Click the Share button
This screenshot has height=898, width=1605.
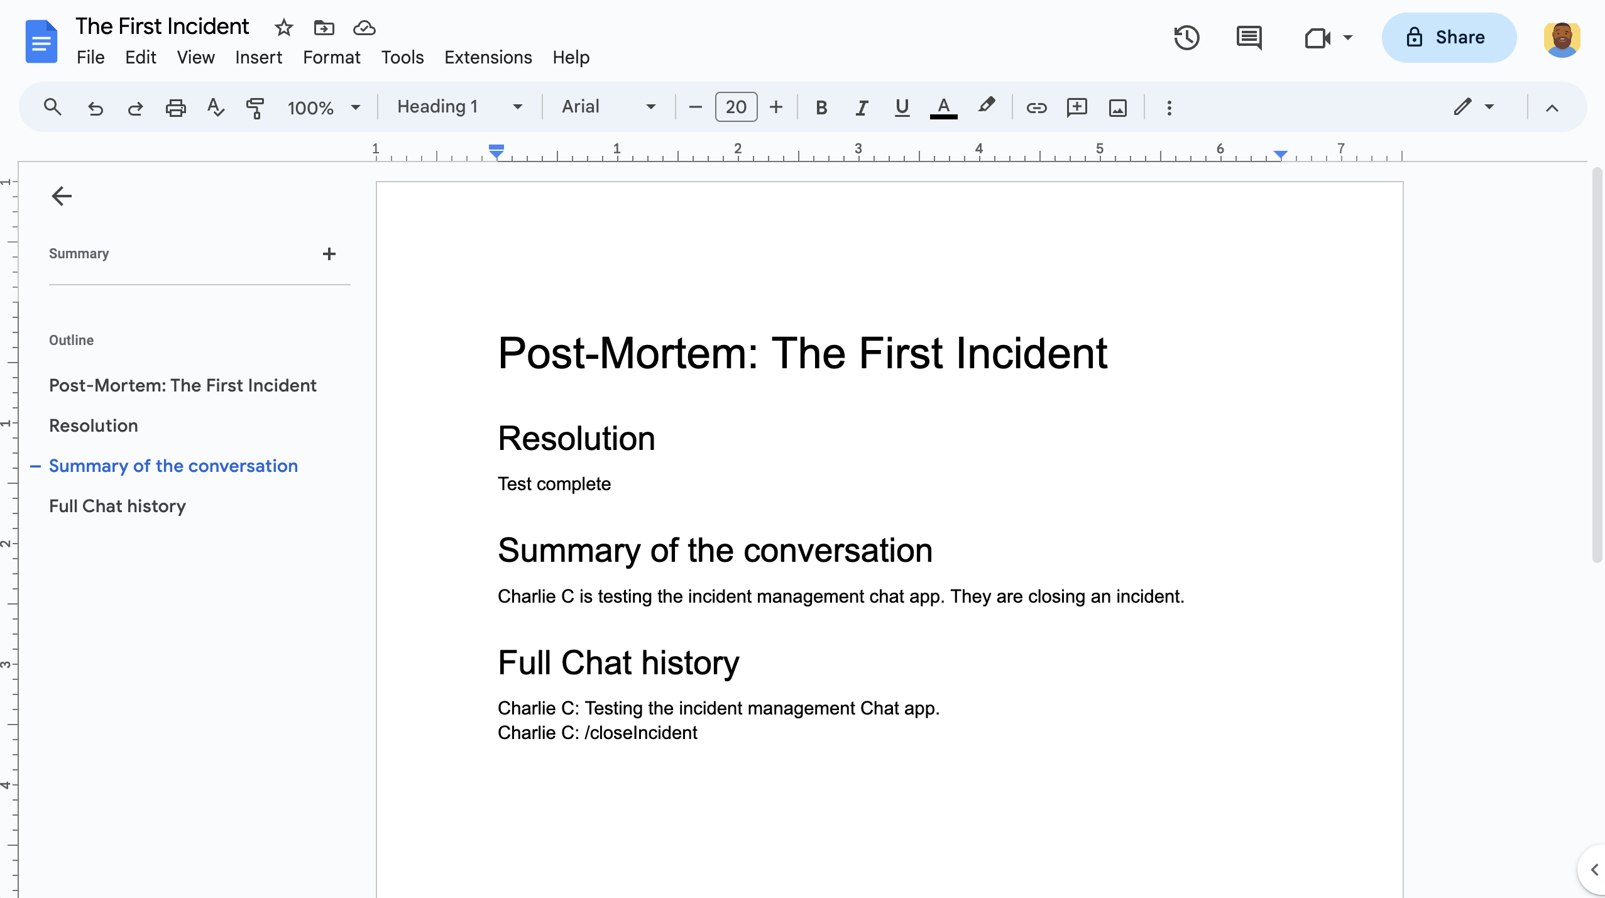[x=1444, y=38]
